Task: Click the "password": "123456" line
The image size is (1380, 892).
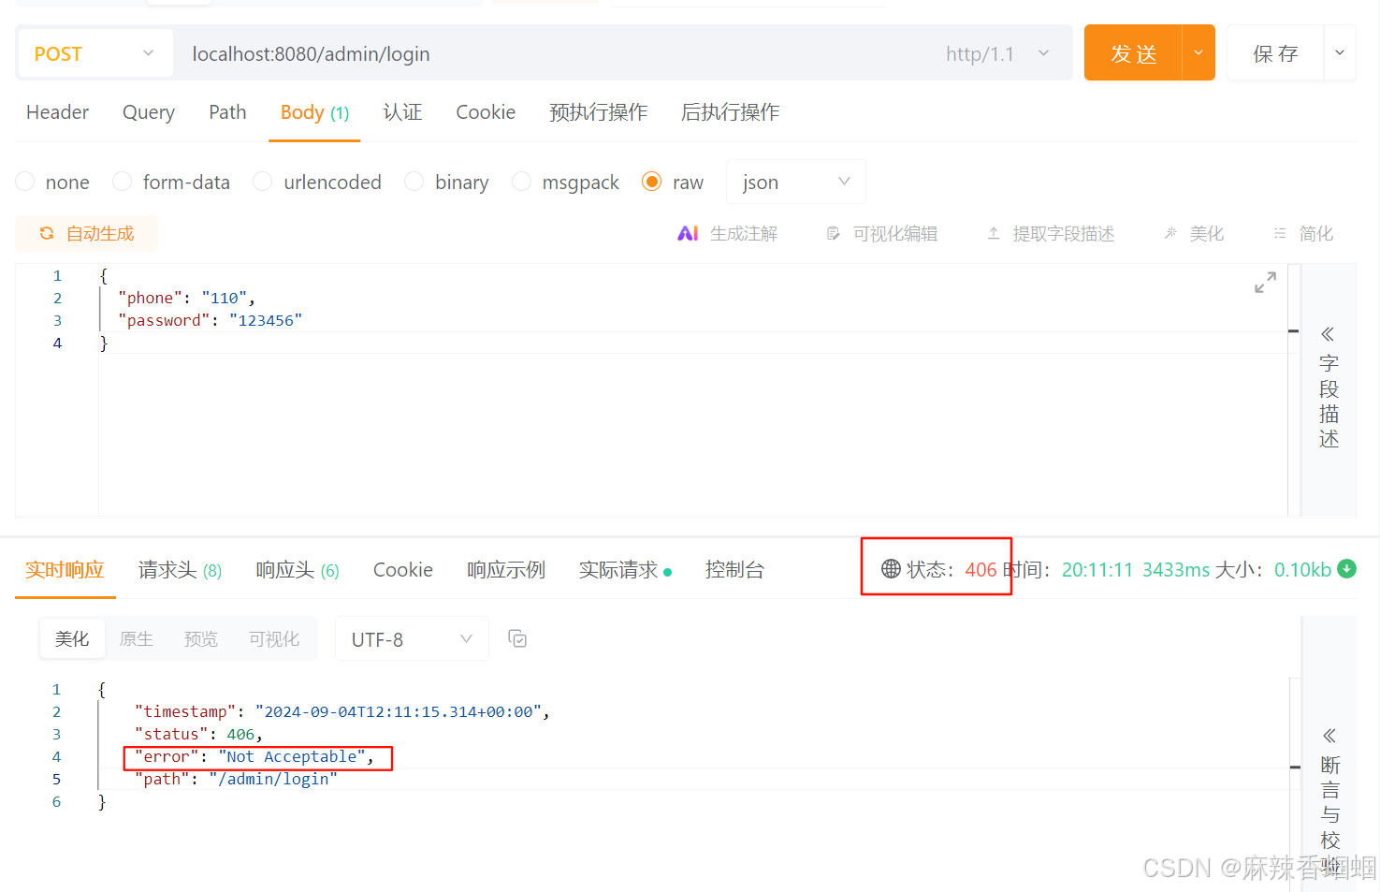Action: tap(211, 320)
